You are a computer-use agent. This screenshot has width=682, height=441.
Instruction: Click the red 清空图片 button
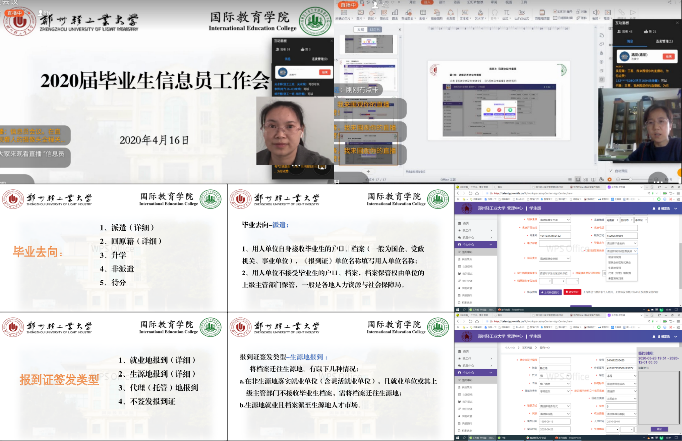pyautogui.click(x=572, y=292)
